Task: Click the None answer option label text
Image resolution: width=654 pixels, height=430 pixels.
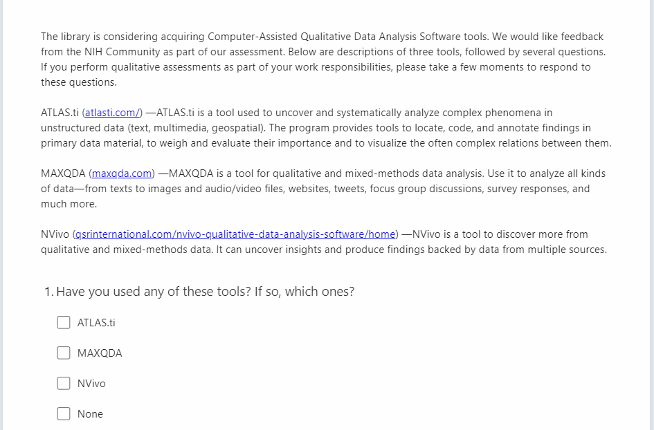Action: [x=90, y=414]
